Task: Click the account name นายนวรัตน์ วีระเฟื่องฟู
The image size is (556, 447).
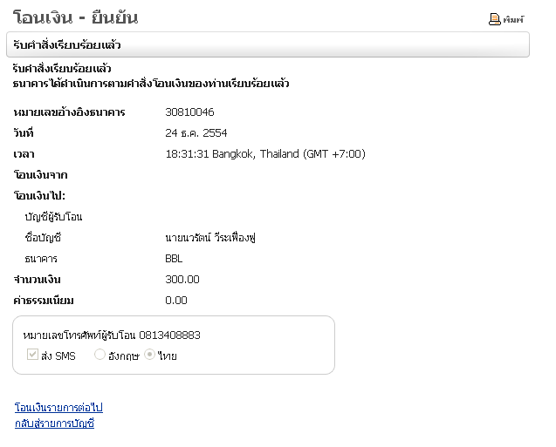Action: (x=209, y=238)
